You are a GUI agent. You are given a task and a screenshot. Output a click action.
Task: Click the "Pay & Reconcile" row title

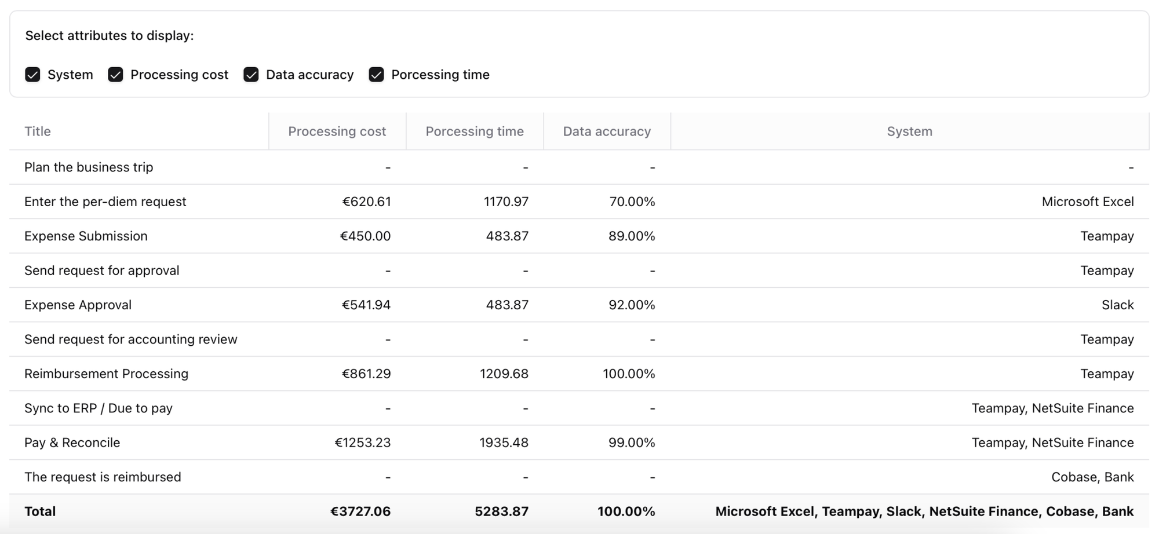tap(72, 443)
